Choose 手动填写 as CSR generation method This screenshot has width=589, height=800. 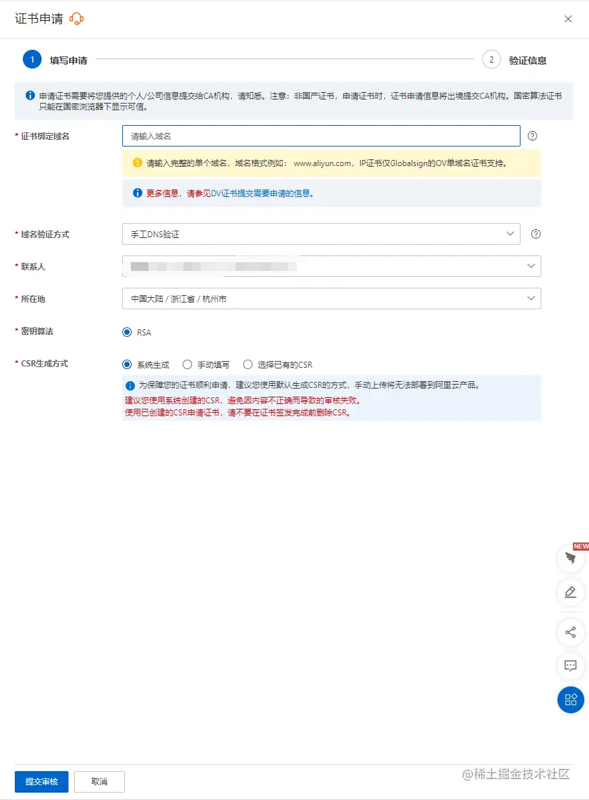(187, 364)
